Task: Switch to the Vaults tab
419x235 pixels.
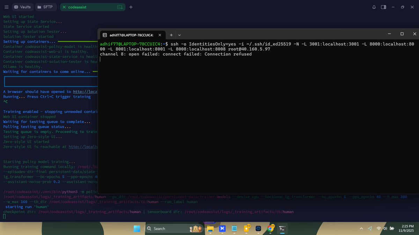Action: pos(23,7)
